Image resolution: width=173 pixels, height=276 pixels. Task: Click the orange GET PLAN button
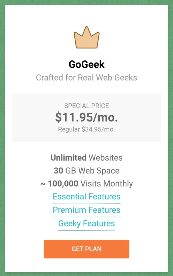click(86, 249)
